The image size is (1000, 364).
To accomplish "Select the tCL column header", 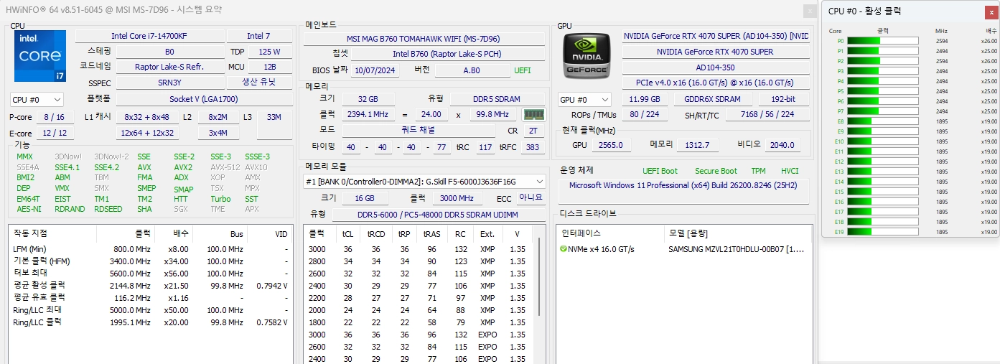I will pos(347,233).
